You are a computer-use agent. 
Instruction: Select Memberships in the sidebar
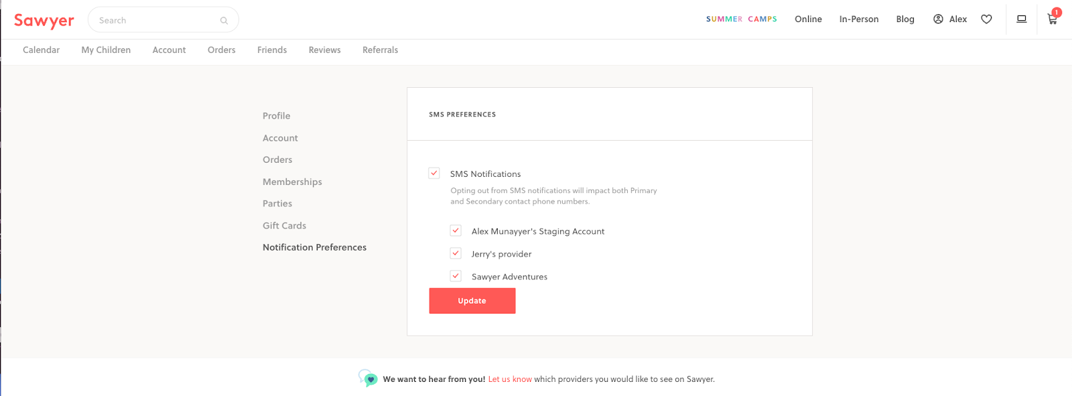point(292,182)
